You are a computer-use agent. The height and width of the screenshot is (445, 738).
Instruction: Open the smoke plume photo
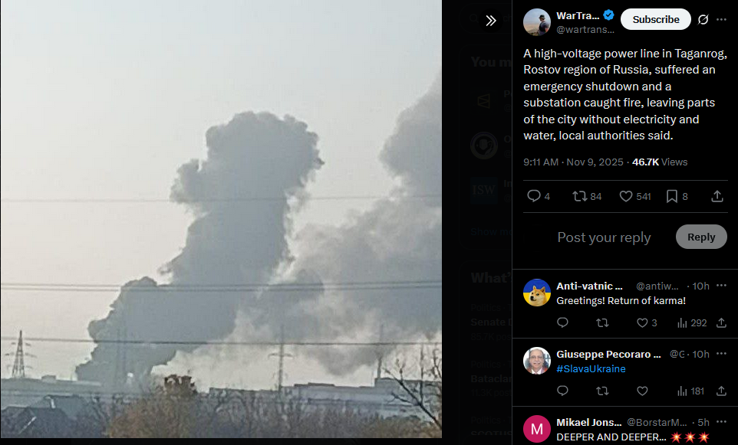click(x=221, y=219)
